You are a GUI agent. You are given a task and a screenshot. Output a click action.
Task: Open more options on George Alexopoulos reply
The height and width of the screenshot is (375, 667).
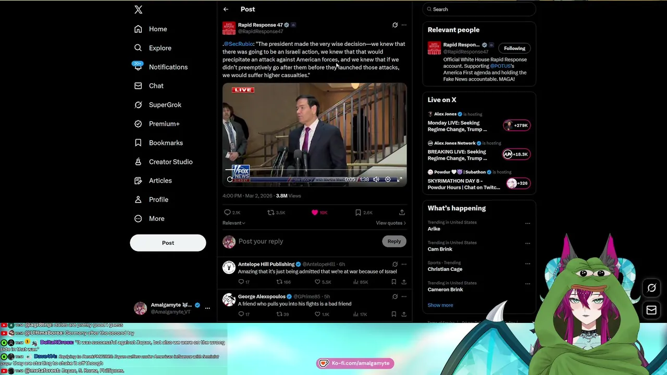tap(404, 297)
